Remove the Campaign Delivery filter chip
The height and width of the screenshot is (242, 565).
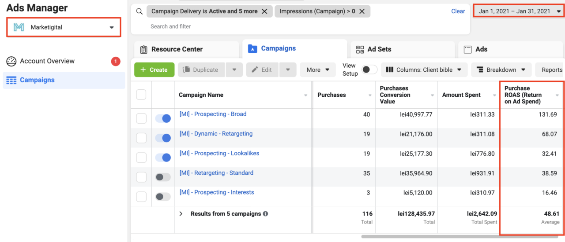[x=264, y=11]
